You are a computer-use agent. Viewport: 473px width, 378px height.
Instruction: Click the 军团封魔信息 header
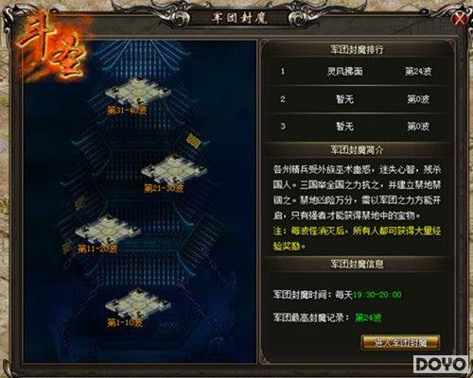point(357,264)
